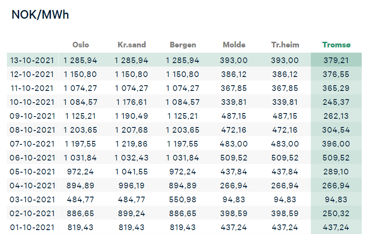The image size is (370, 234).
Task: Click Tr.heim price 487,15
Action: 285,116
